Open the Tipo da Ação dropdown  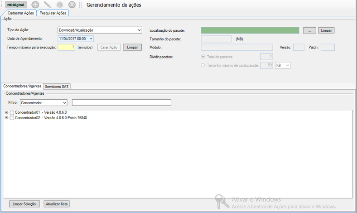pos(100,30)
